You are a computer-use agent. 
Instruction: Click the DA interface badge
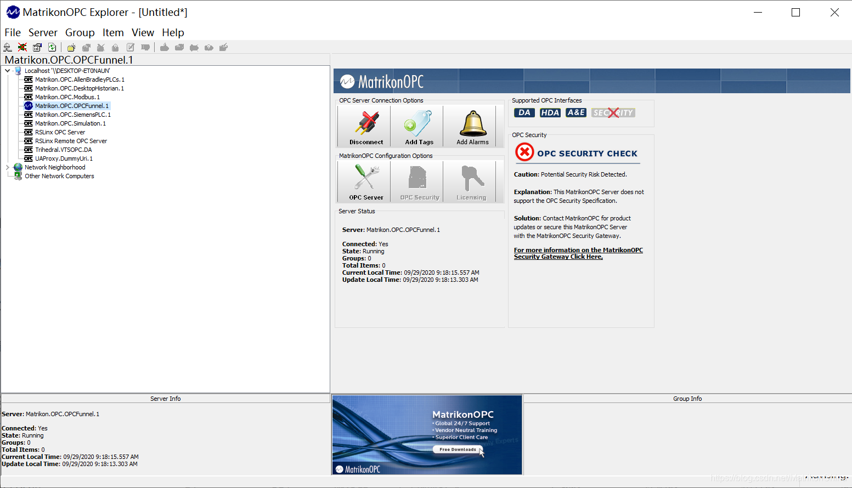[x=524, y=112]
